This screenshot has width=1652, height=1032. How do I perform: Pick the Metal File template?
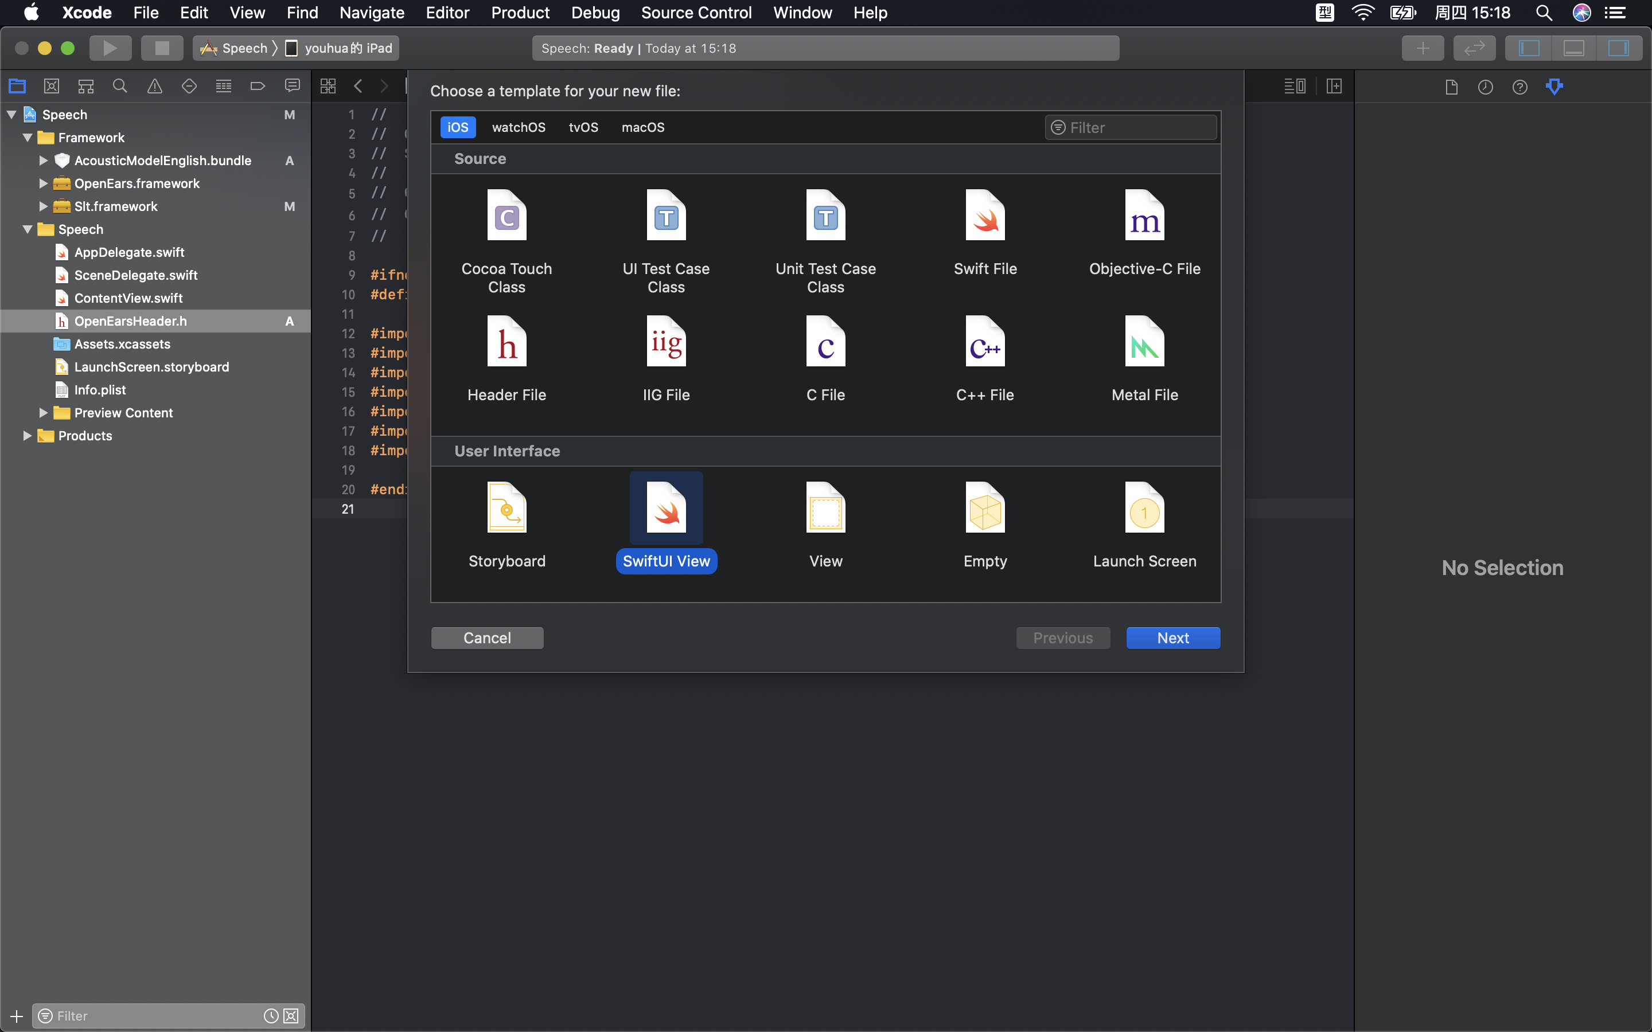(x=1145, y=359)
